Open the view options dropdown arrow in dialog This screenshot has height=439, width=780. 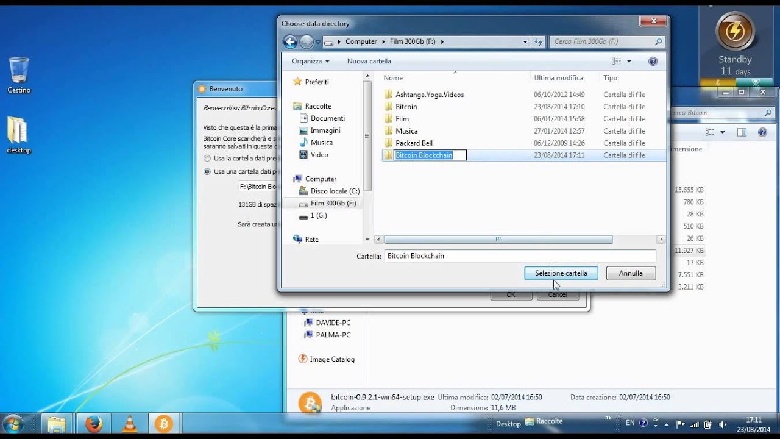point(629,61)
